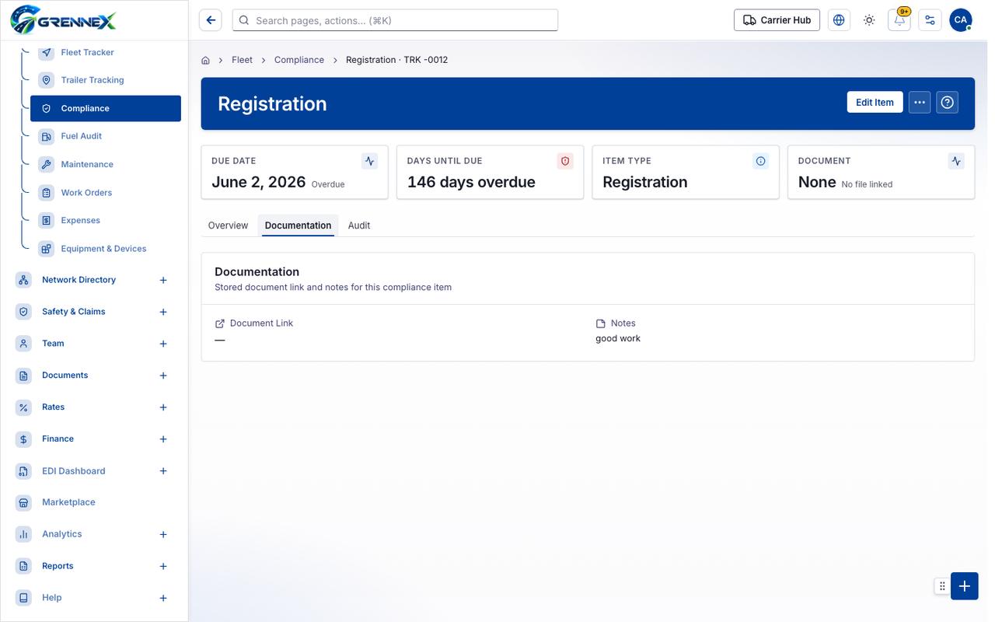Viewport: 995px width, 622px height.
Task: Expand the EDI Dashboard section
Action: point(163,471)
